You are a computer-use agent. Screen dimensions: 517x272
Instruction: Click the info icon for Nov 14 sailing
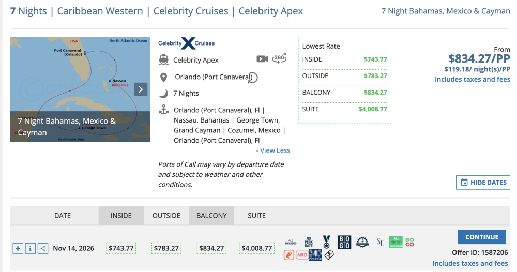pos(31,249)
